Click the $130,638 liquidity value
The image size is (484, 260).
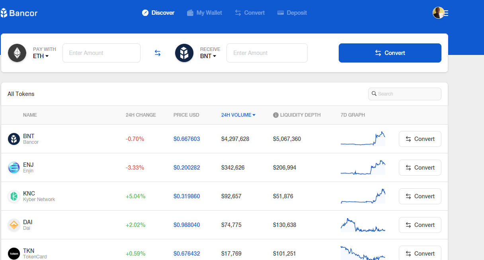(x=285, y=225)
